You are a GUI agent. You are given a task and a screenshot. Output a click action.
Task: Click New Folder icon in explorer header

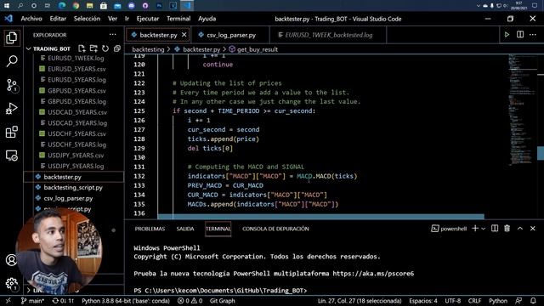coord(93,48)
